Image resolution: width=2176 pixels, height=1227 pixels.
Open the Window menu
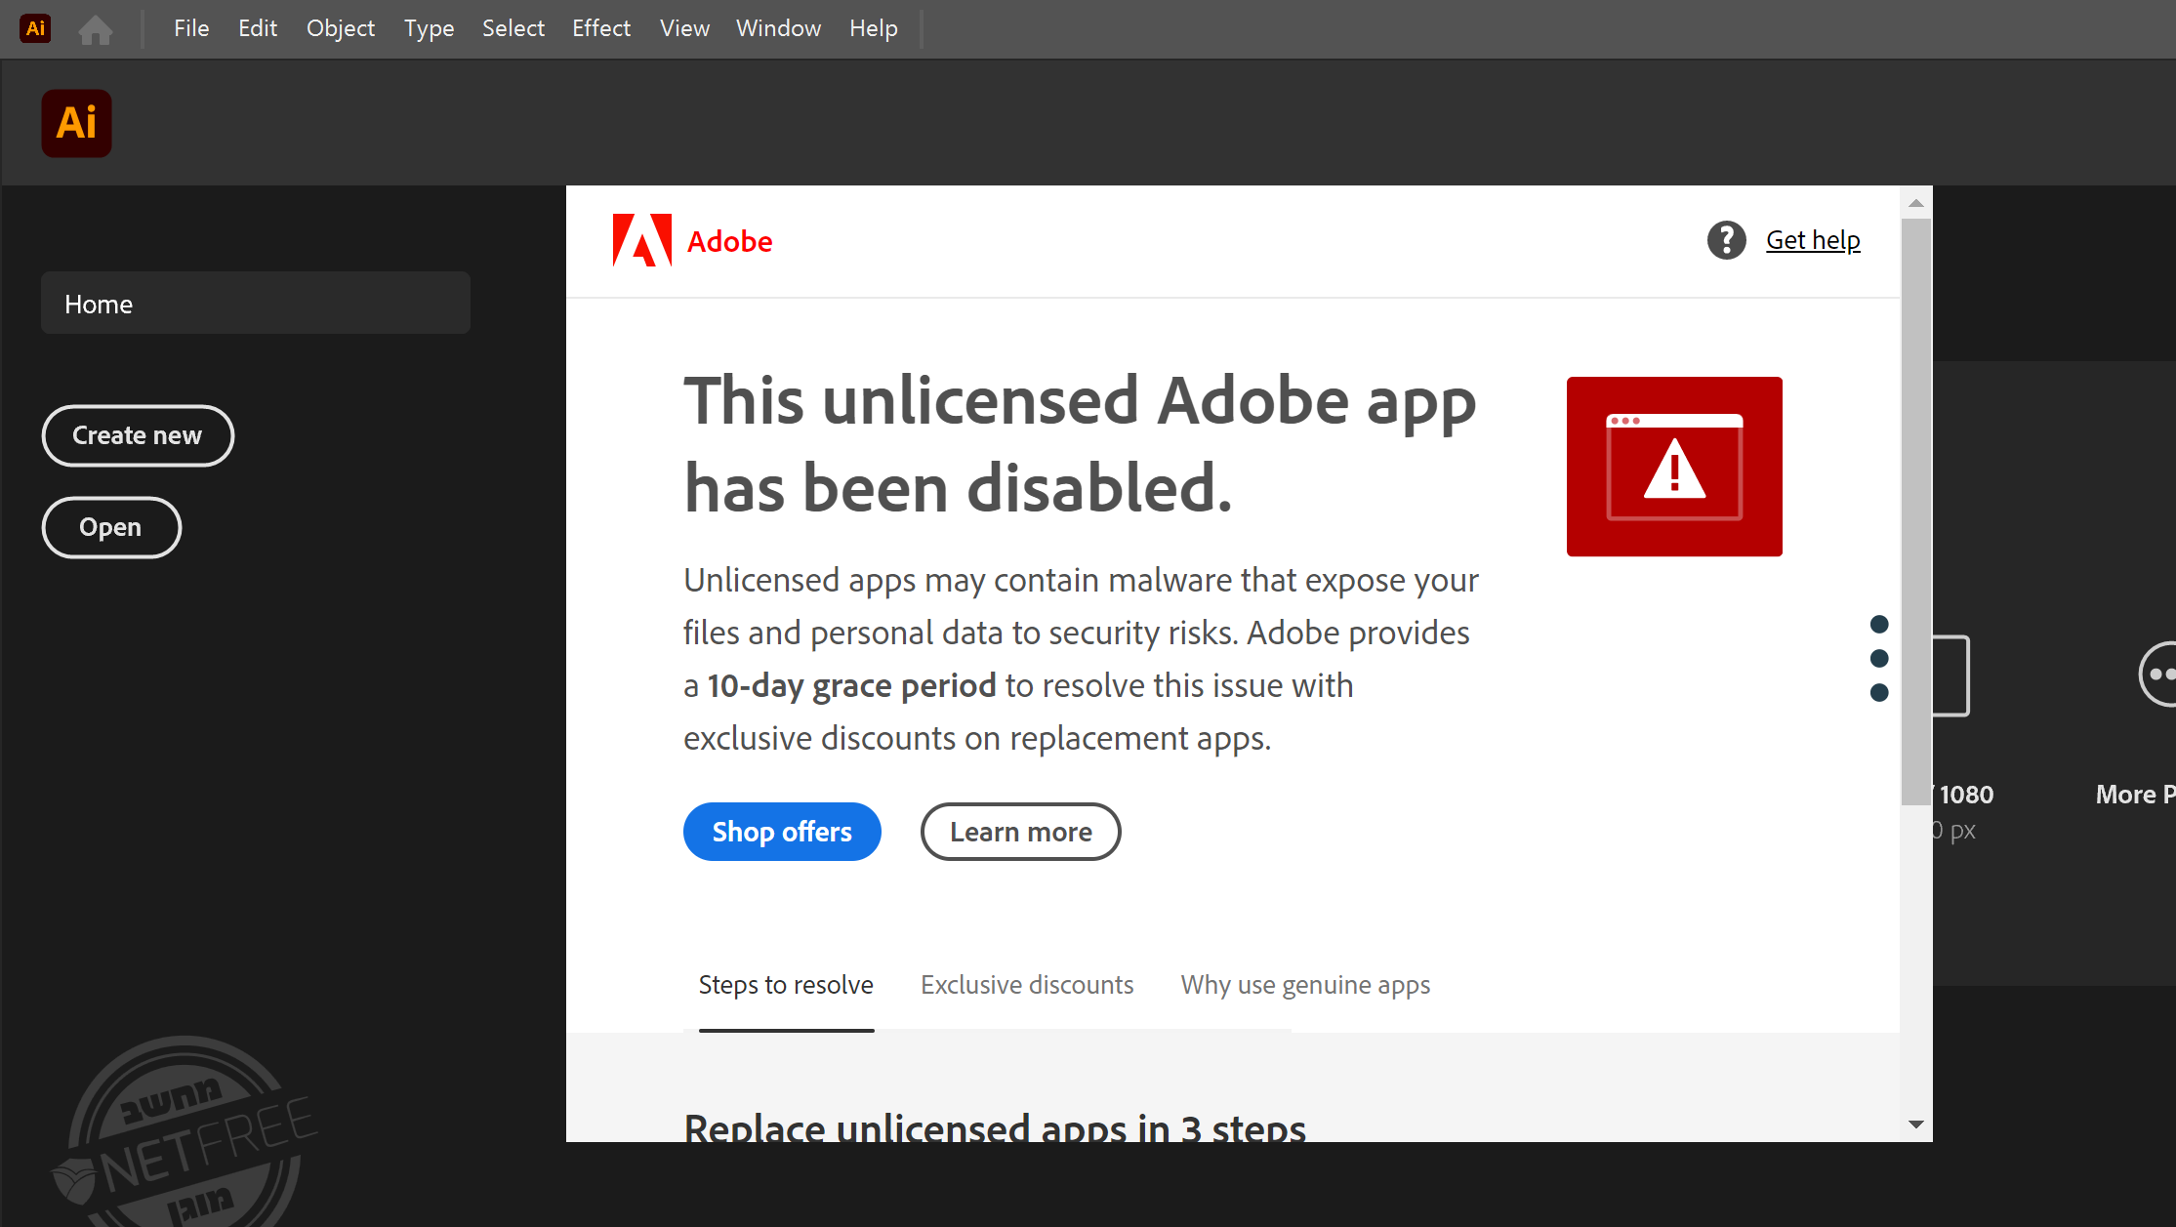point(779,28)
